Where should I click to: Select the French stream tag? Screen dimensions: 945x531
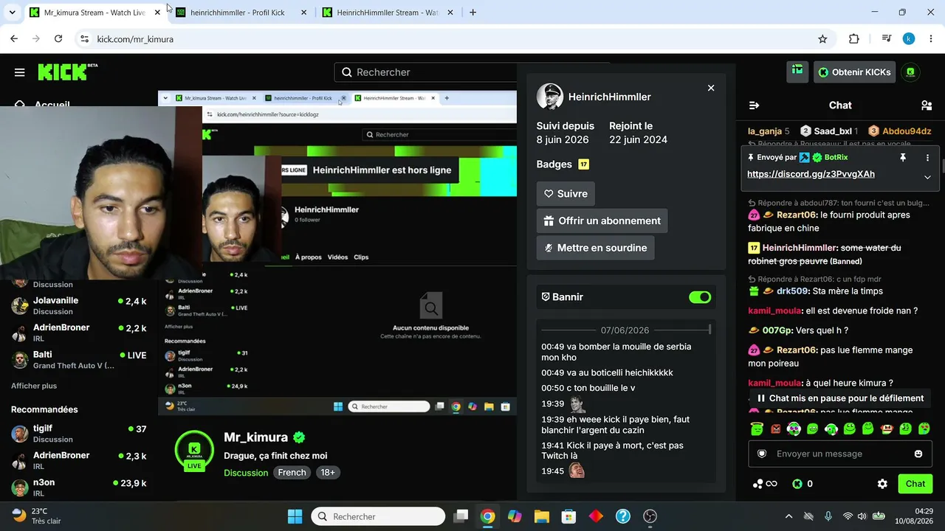point(292,473)
